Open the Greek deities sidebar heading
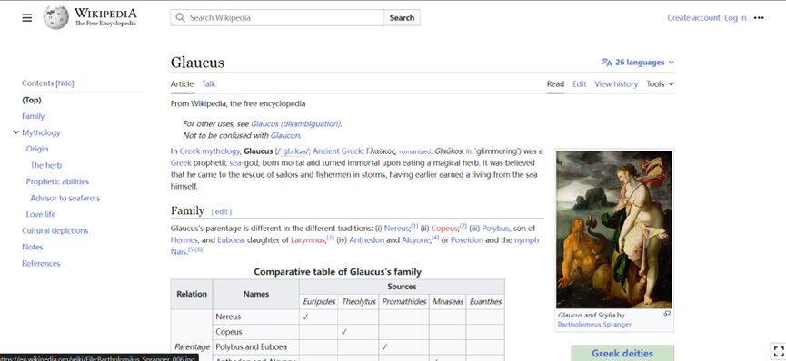The width and height of the screenshot is (786, 361). pyautogui.click(x=622, y=354)
